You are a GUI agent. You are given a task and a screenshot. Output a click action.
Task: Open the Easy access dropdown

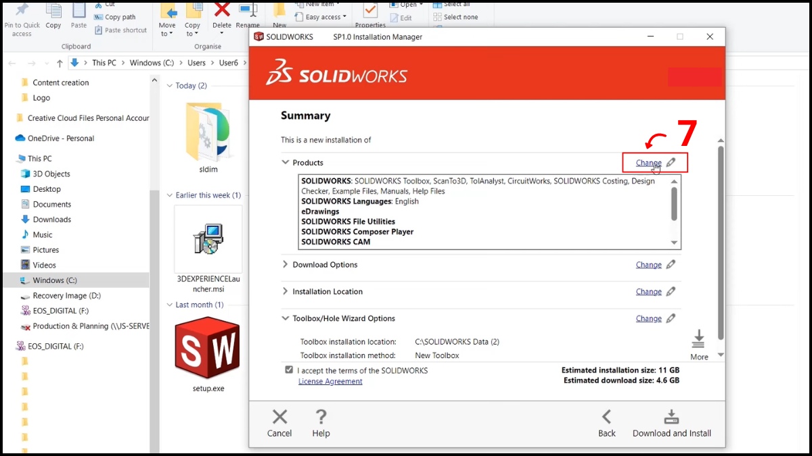(321, 17)
